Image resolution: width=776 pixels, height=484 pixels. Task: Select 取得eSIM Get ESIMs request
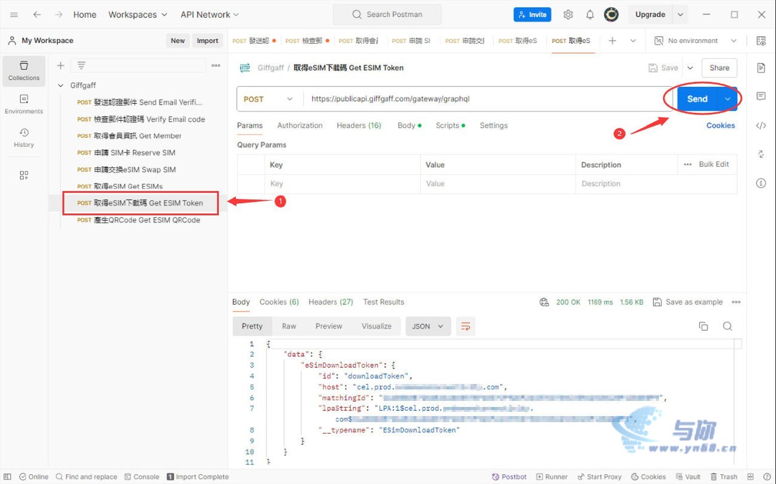tap(128, 186)
